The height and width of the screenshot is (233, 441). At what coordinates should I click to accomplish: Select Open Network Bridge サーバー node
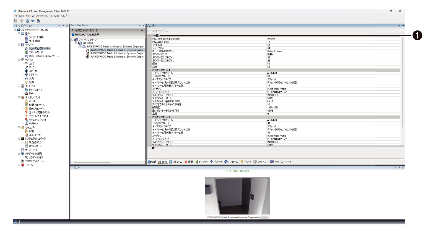(45, 56)
